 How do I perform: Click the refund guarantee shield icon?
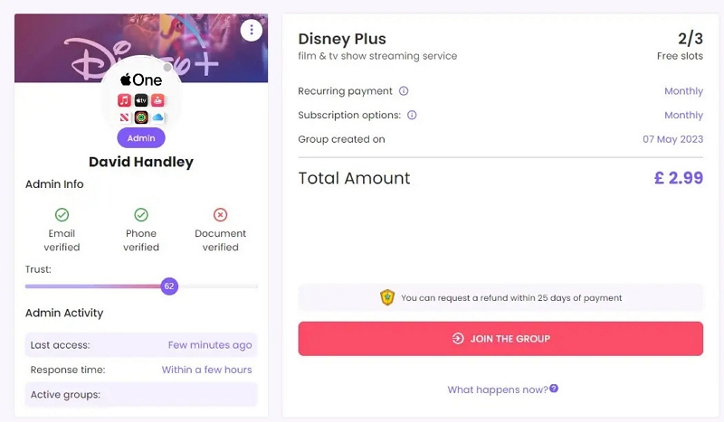point(387,297)
